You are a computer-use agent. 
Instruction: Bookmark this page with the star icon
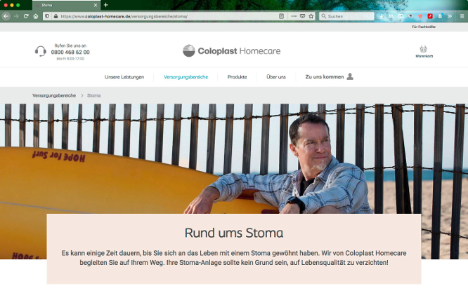point(311,16)
